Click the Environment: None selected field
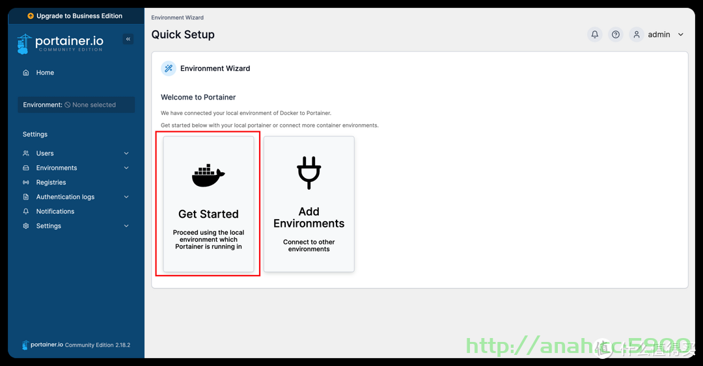703x366 pixels. [76, 105]
